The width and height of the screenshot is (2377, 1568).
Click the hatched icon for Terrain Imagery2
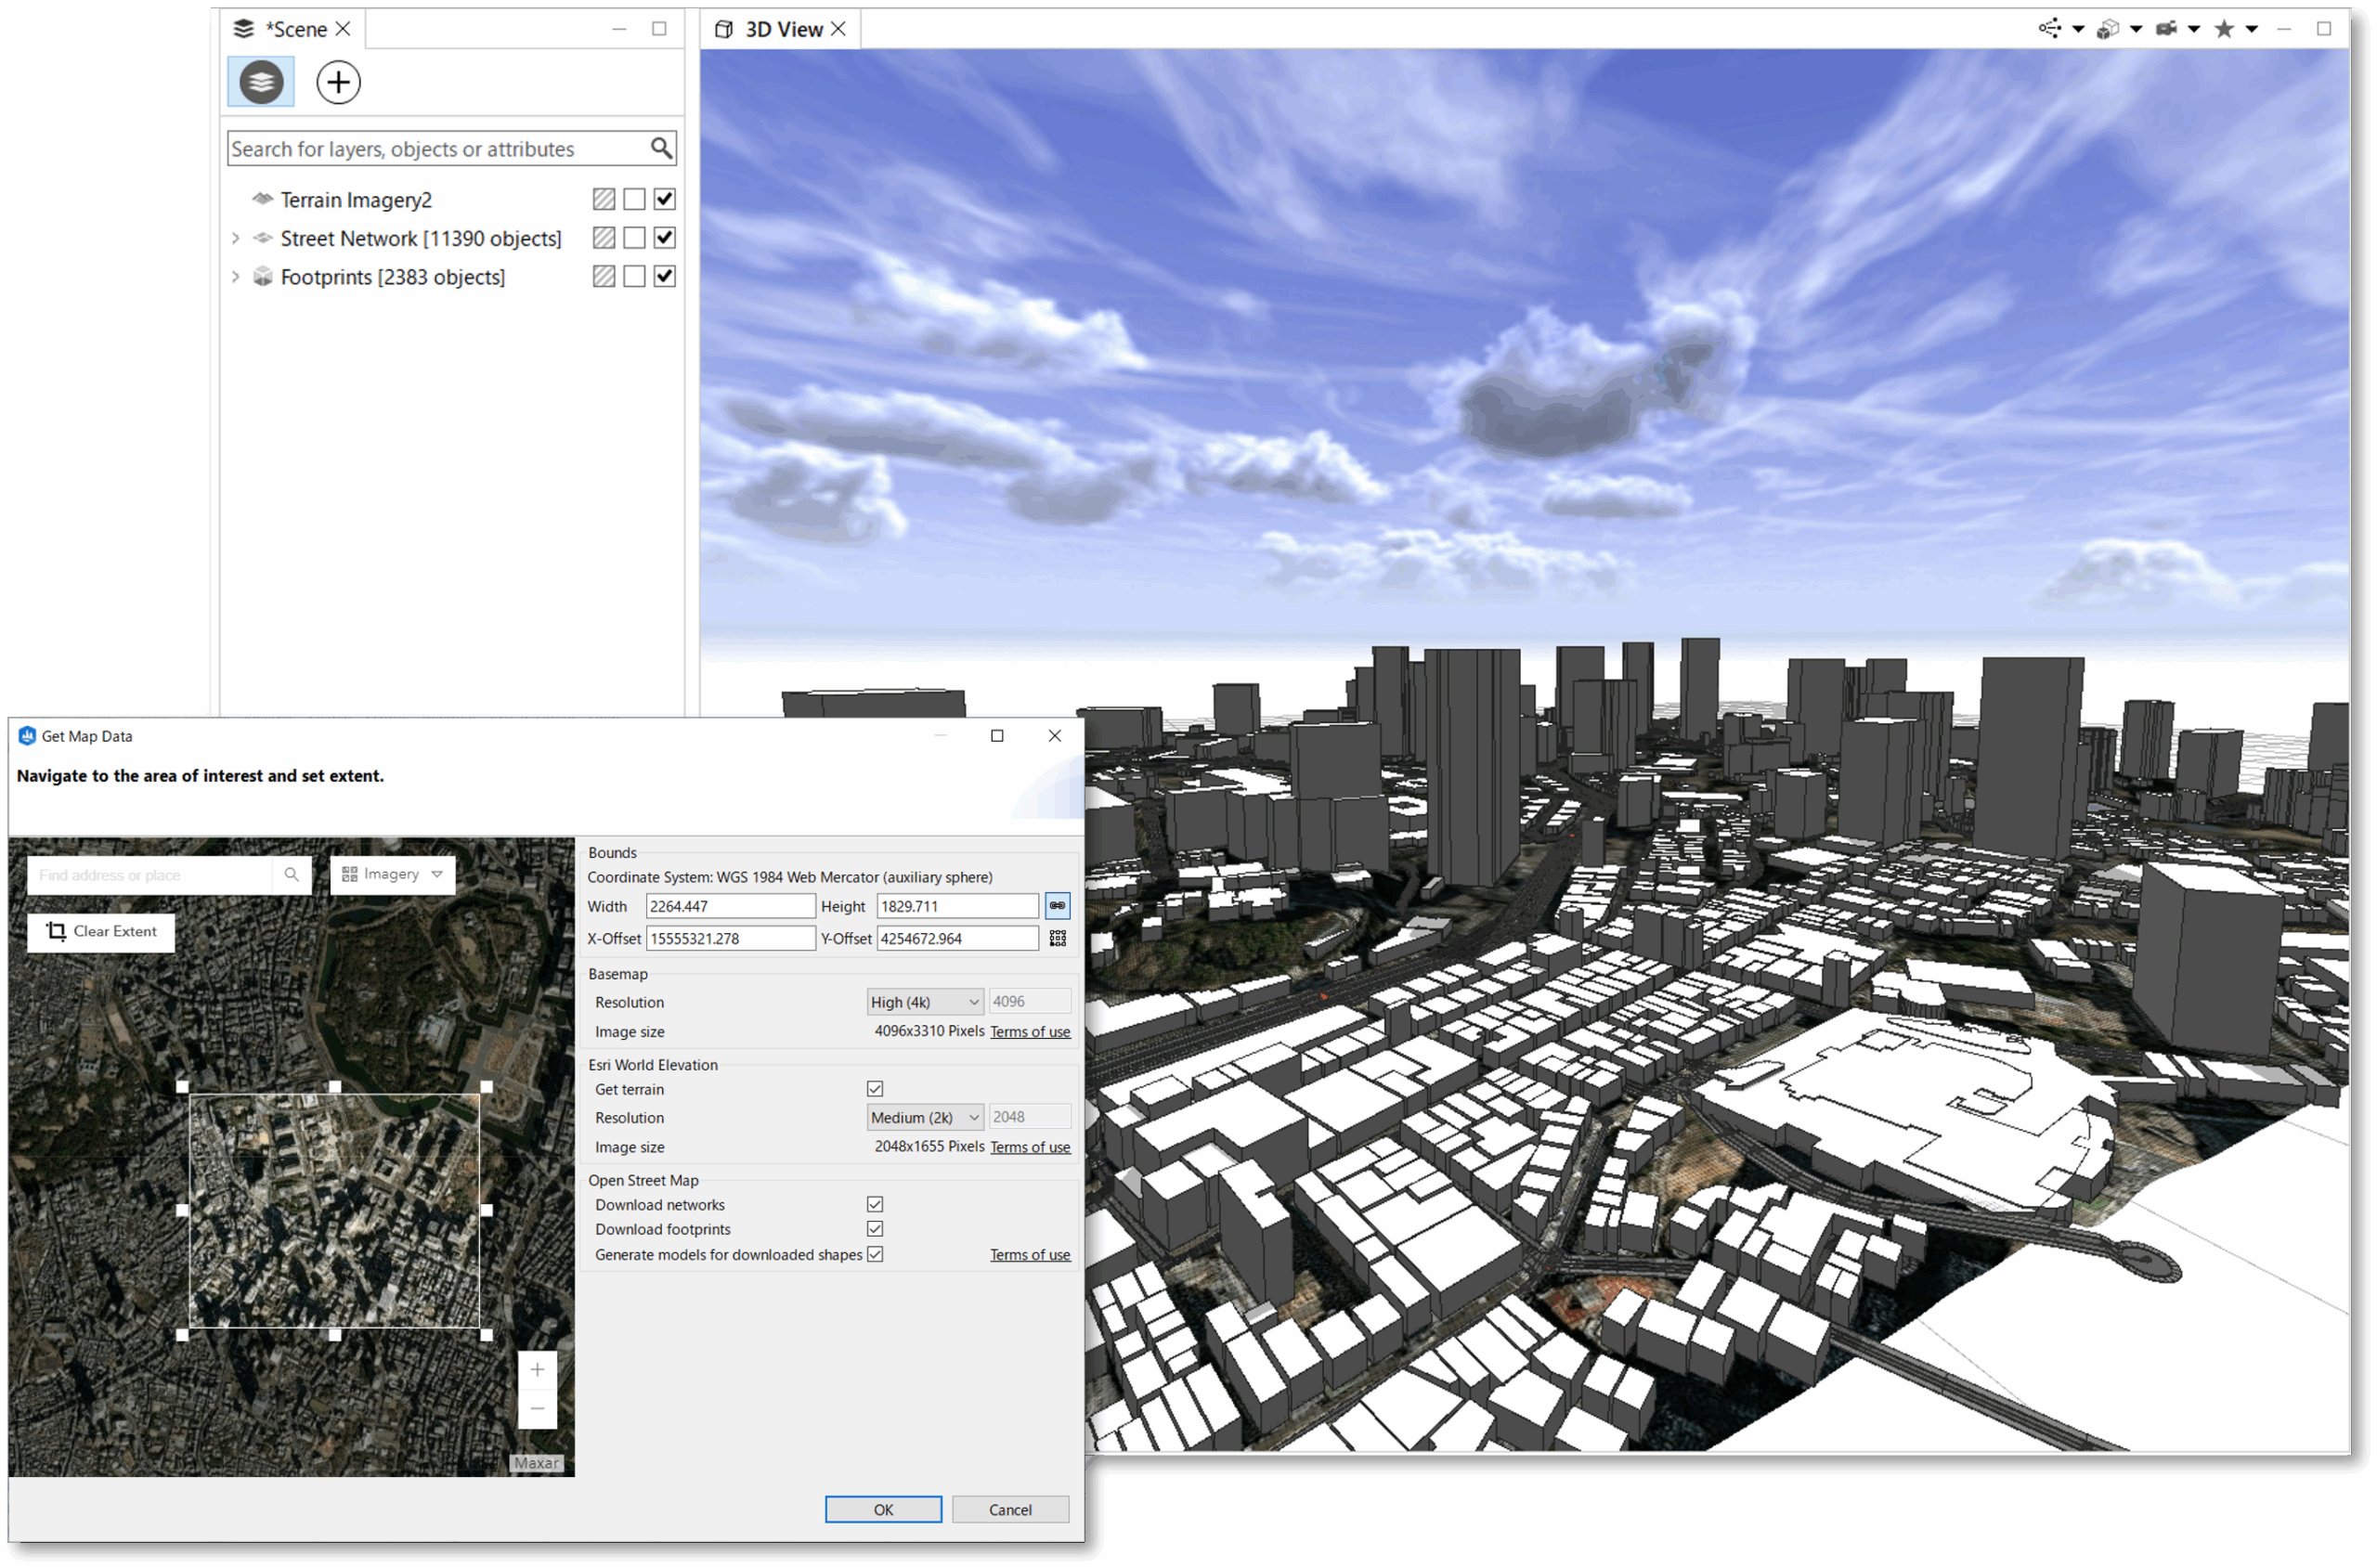(x=603, y=200)
